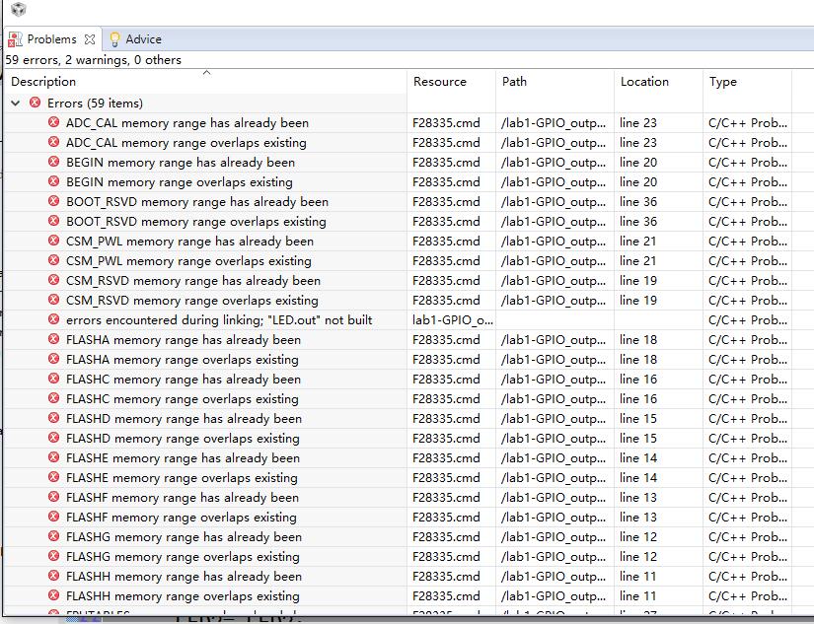This screenshot has height=624, width=814.
Task: Click error icon of 'FLASHG memory range has already been'
Action: [x=53, y=536]
